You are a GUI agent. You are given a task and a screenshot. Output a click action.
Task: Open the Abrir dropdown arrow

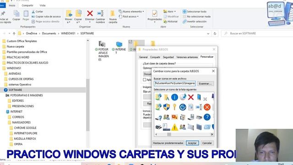(x=175, y=11)
